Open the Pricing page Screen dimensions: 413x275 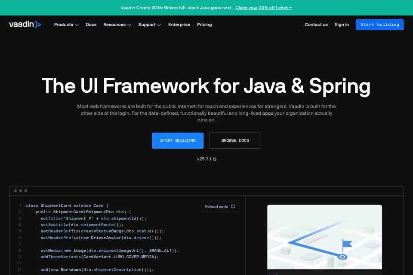coord(204,24)
